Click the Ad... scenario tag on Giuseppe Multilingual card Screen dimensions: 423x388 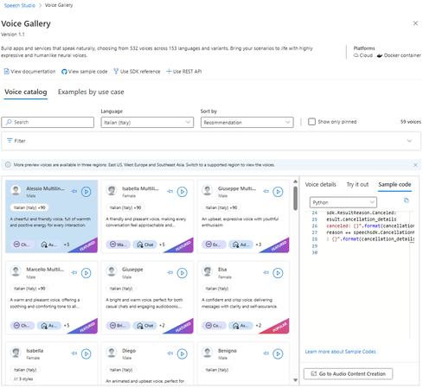(240, 245)
